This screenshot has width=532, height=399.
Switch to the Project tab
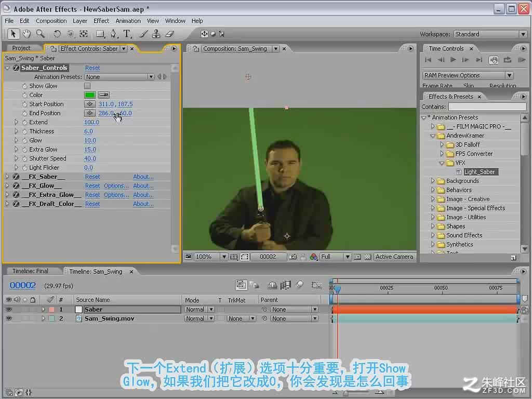(x=21, y=48)
